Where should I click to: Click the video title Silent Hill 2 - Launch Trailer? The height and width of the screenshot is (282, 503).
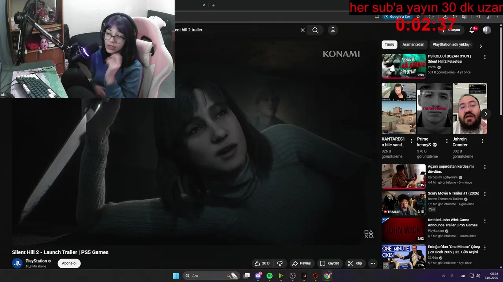(60, 252)
